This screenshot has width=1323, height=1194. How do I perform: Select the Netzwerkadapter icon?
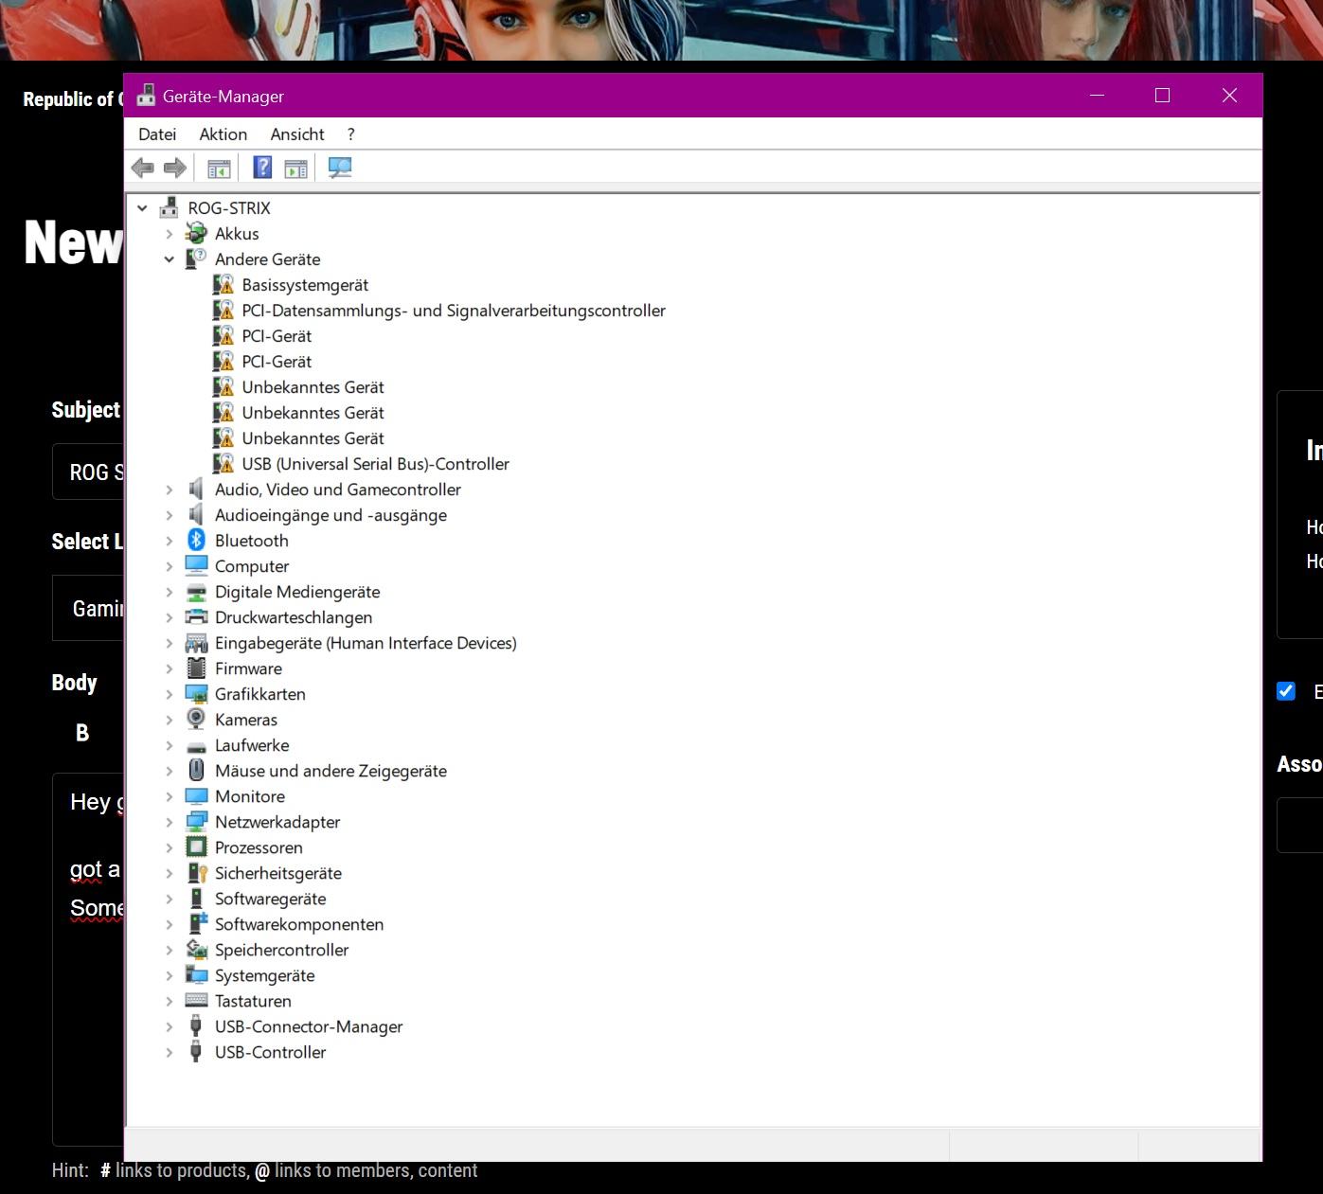(196, 821)
